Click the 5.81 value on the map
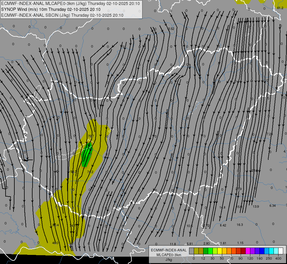Viewport: 287px width, 264px height. tap(190, 244)
